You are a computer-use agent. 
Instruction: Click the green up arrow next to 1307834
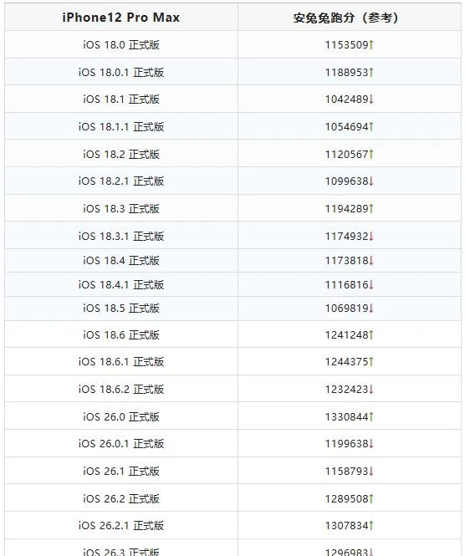pyautogui.click(x=371, y=526)
